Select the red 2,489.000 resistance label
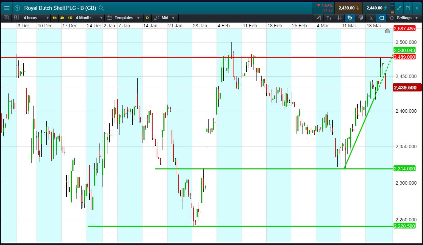 point(404,57)
